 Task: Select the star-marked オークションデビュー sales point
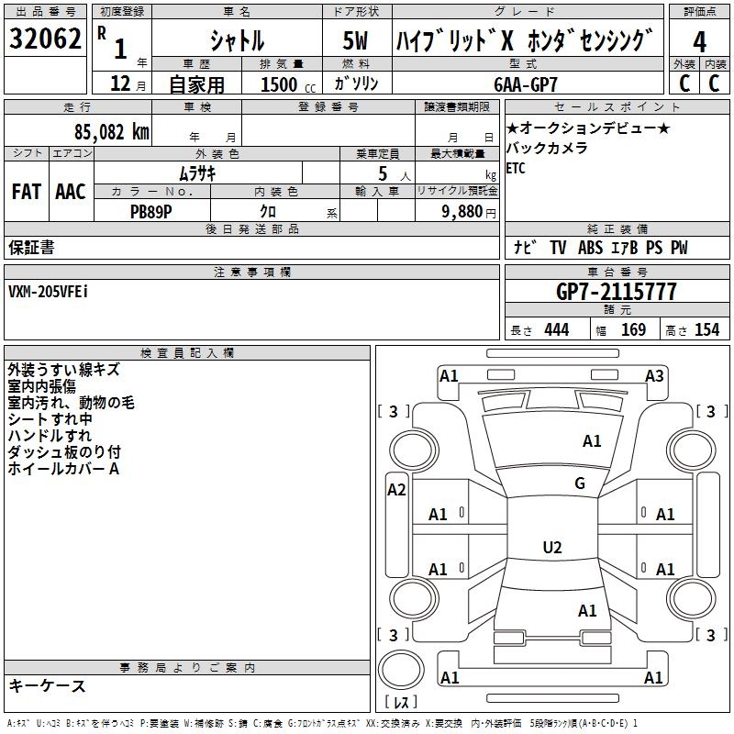(588, 128)
